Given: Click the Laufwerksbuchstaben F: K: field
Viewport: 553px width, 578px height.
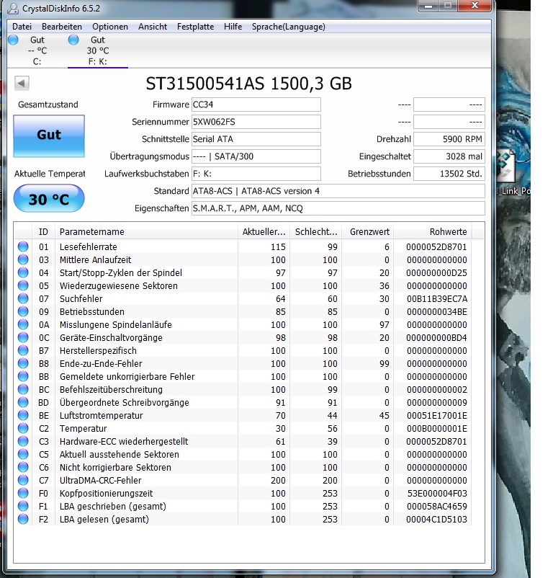Looking at the screenshot, I should (256, 174).
